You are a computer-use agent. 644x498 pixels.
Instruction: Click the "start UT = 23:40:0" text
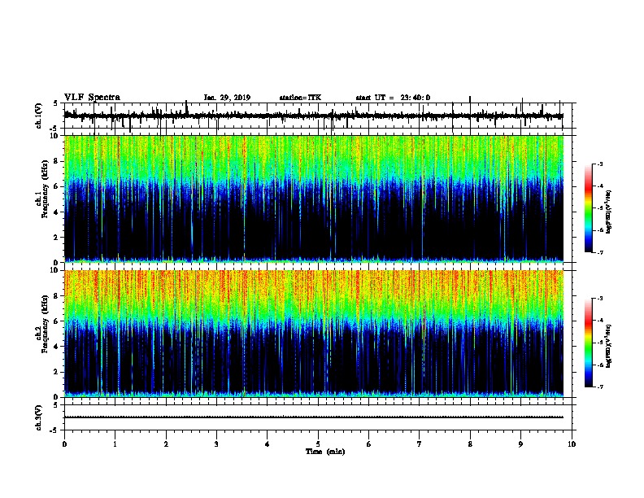tap(393, 98)
